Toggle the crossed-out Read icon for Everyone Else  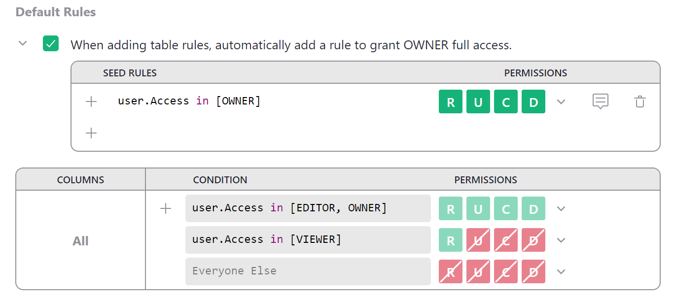[450, 271]
